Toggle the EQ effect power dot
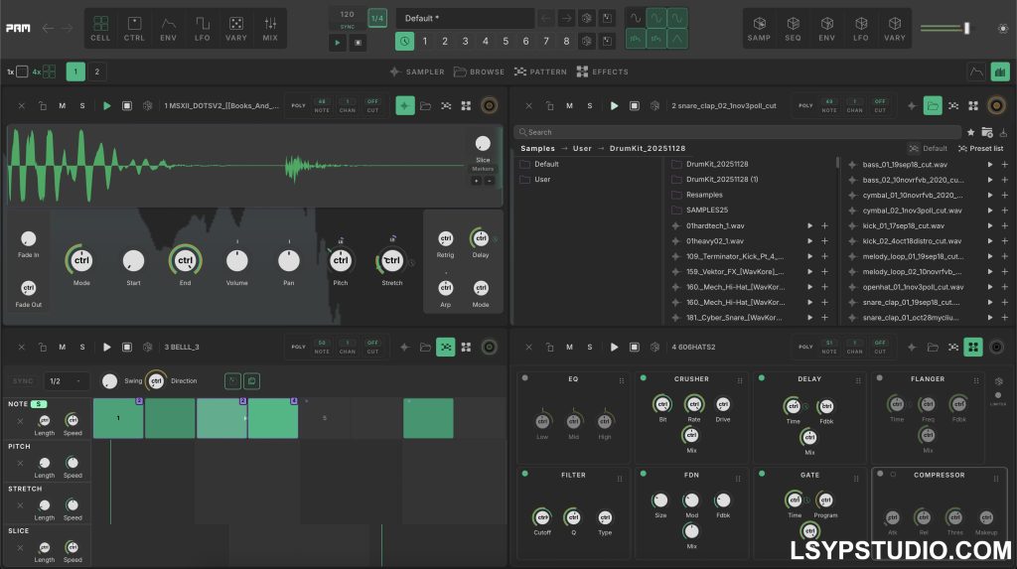 (524, 378)
